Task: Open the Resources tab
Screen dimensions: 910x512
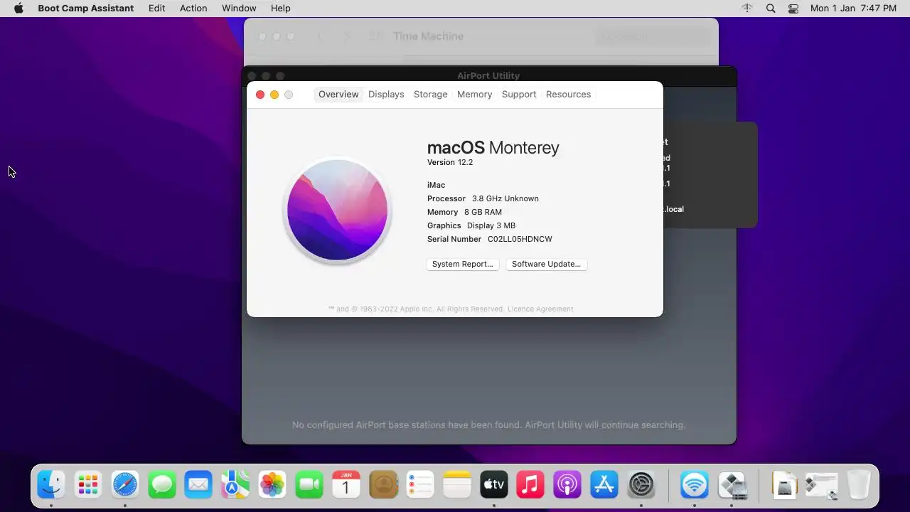Action: click(568, 94)
